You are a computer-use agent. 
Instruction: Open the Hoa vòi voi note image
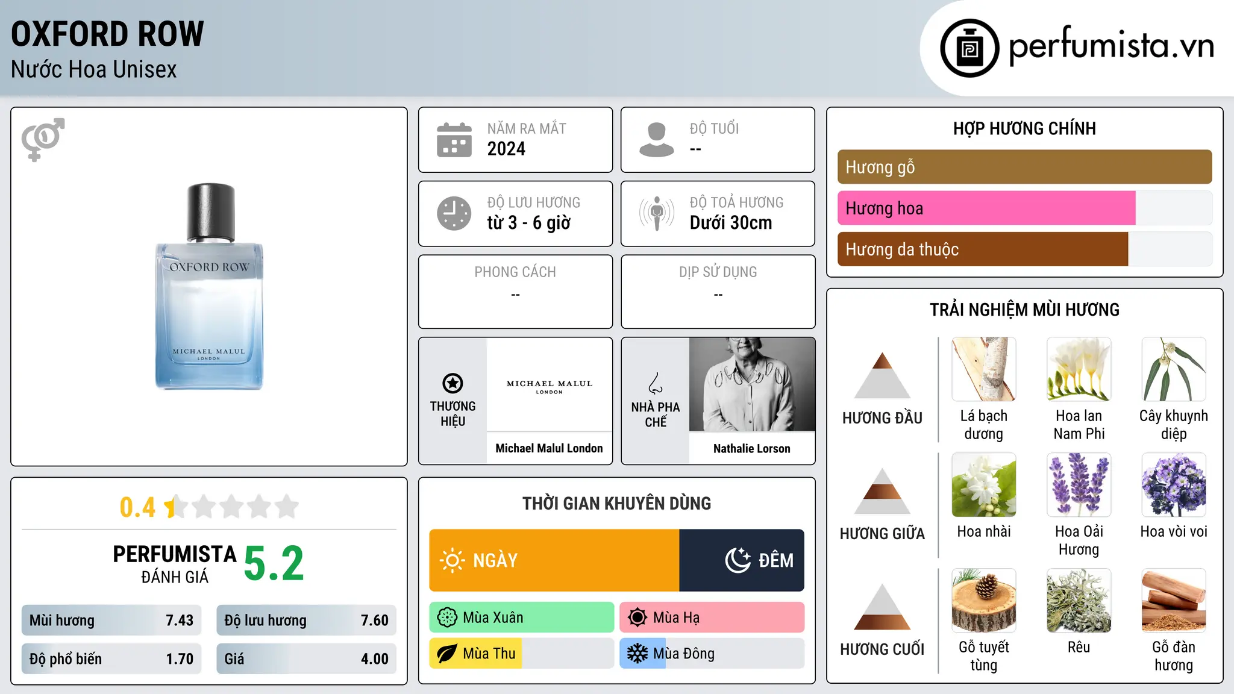1174,485
